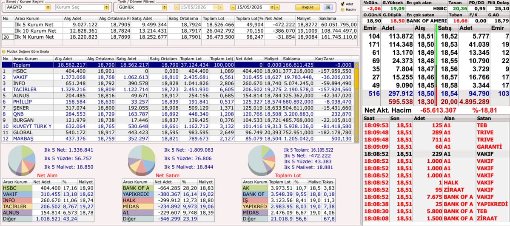The width and height of the screenshot is (510, 226).
Task: Sort broker table by Net Adet header
Action: tap(249, 59)
